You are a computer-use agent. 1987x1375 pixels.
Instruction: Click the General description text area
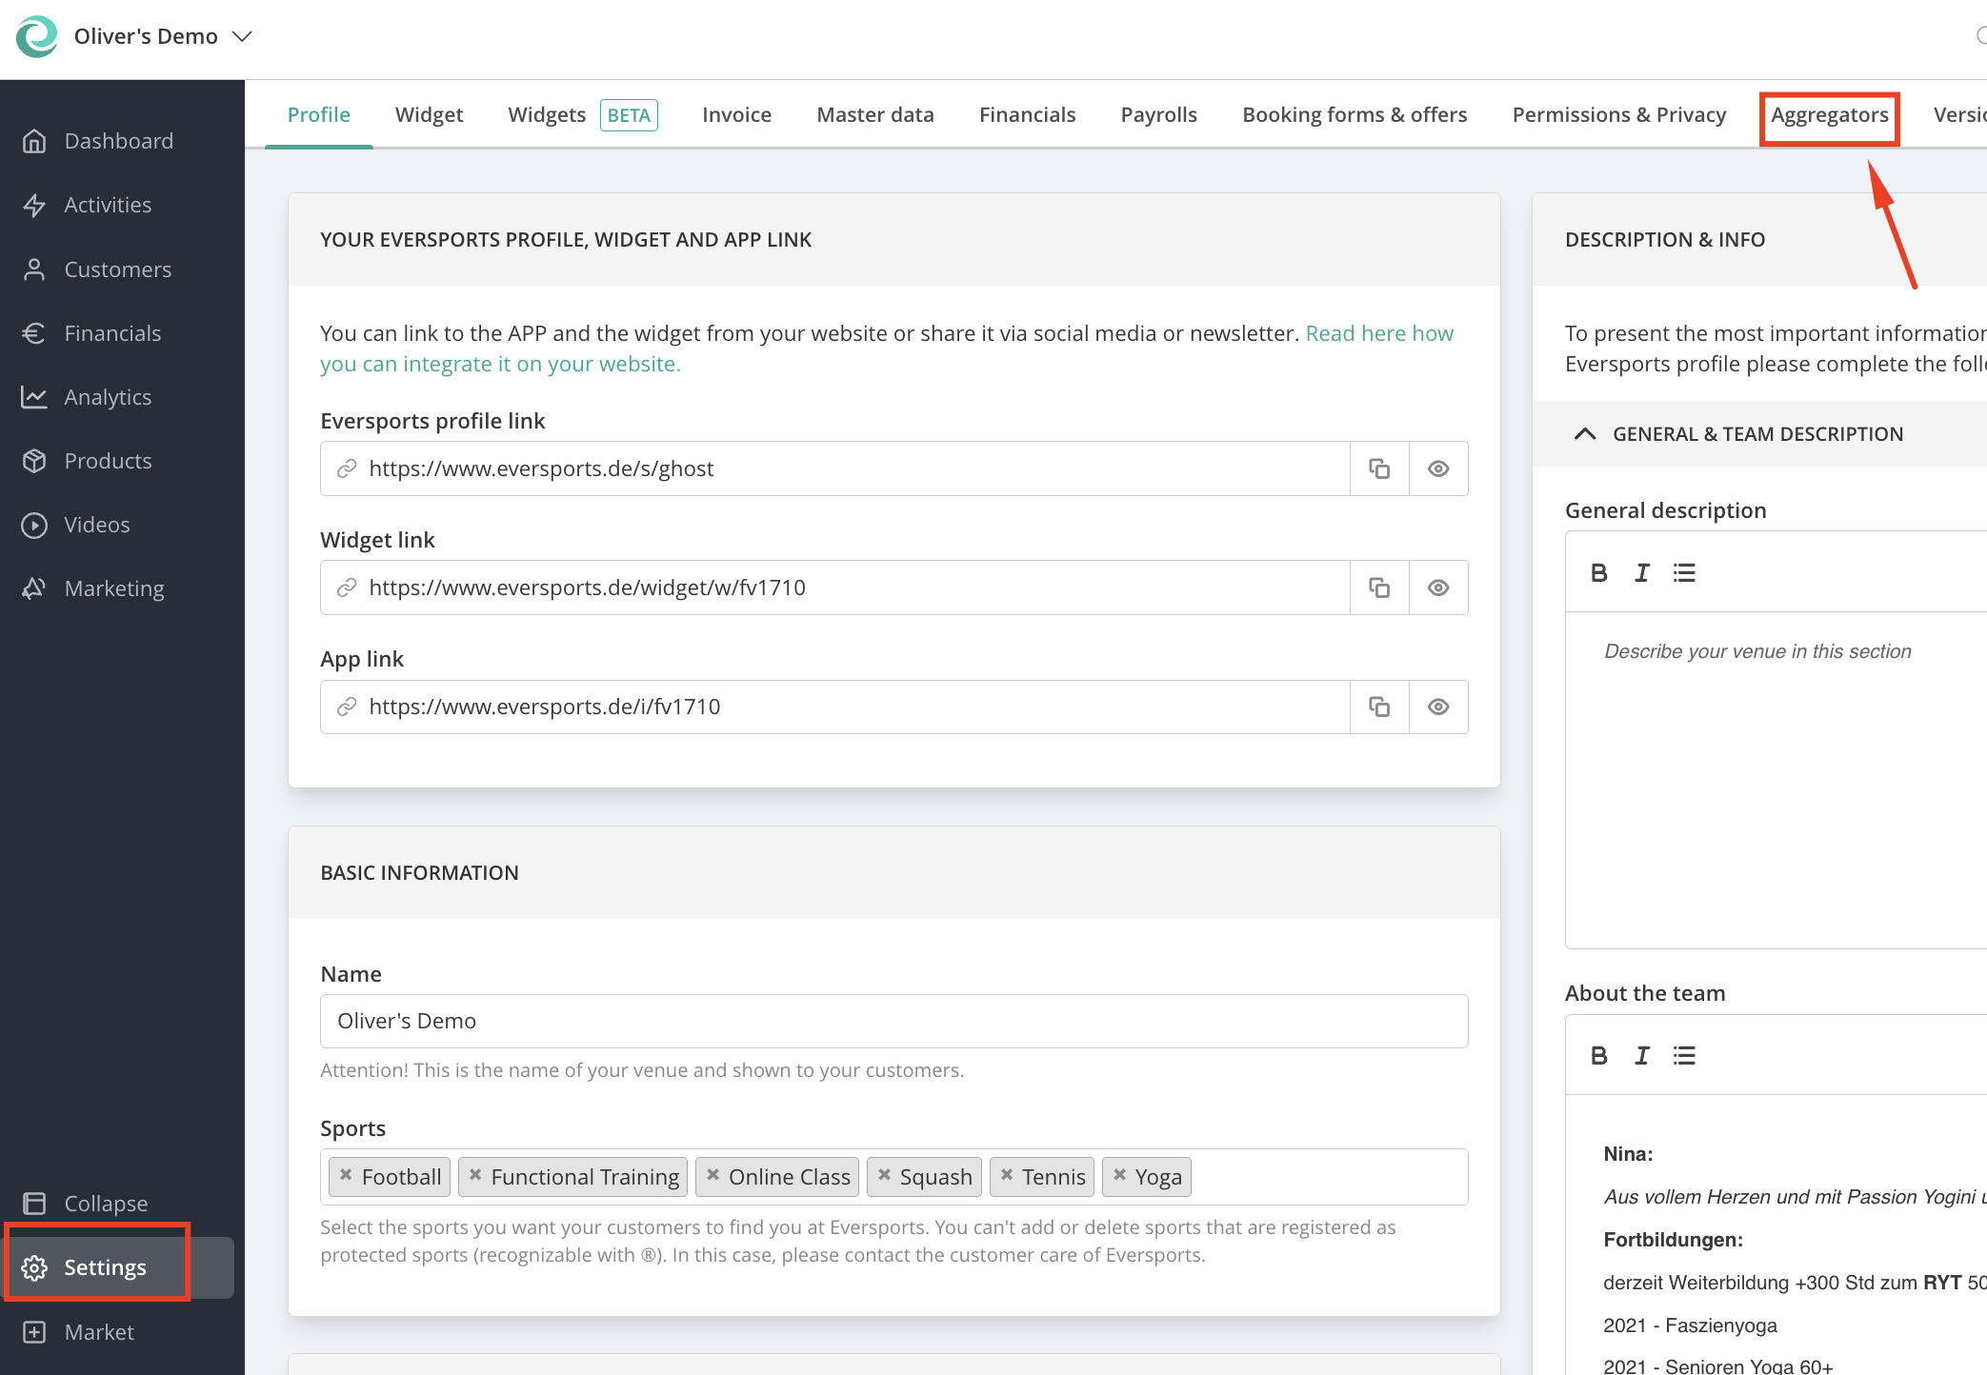(x=1776, y=779)
